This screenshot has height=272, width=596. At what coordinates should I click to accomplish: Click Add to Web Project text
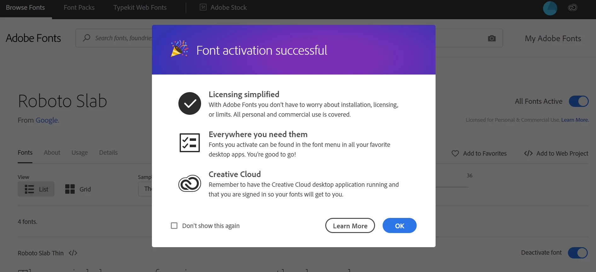pos(562,153)
